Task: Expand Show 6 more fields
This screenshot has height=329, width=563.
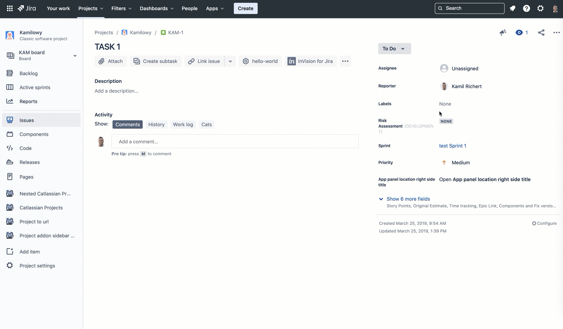Action: pos(408,199)
